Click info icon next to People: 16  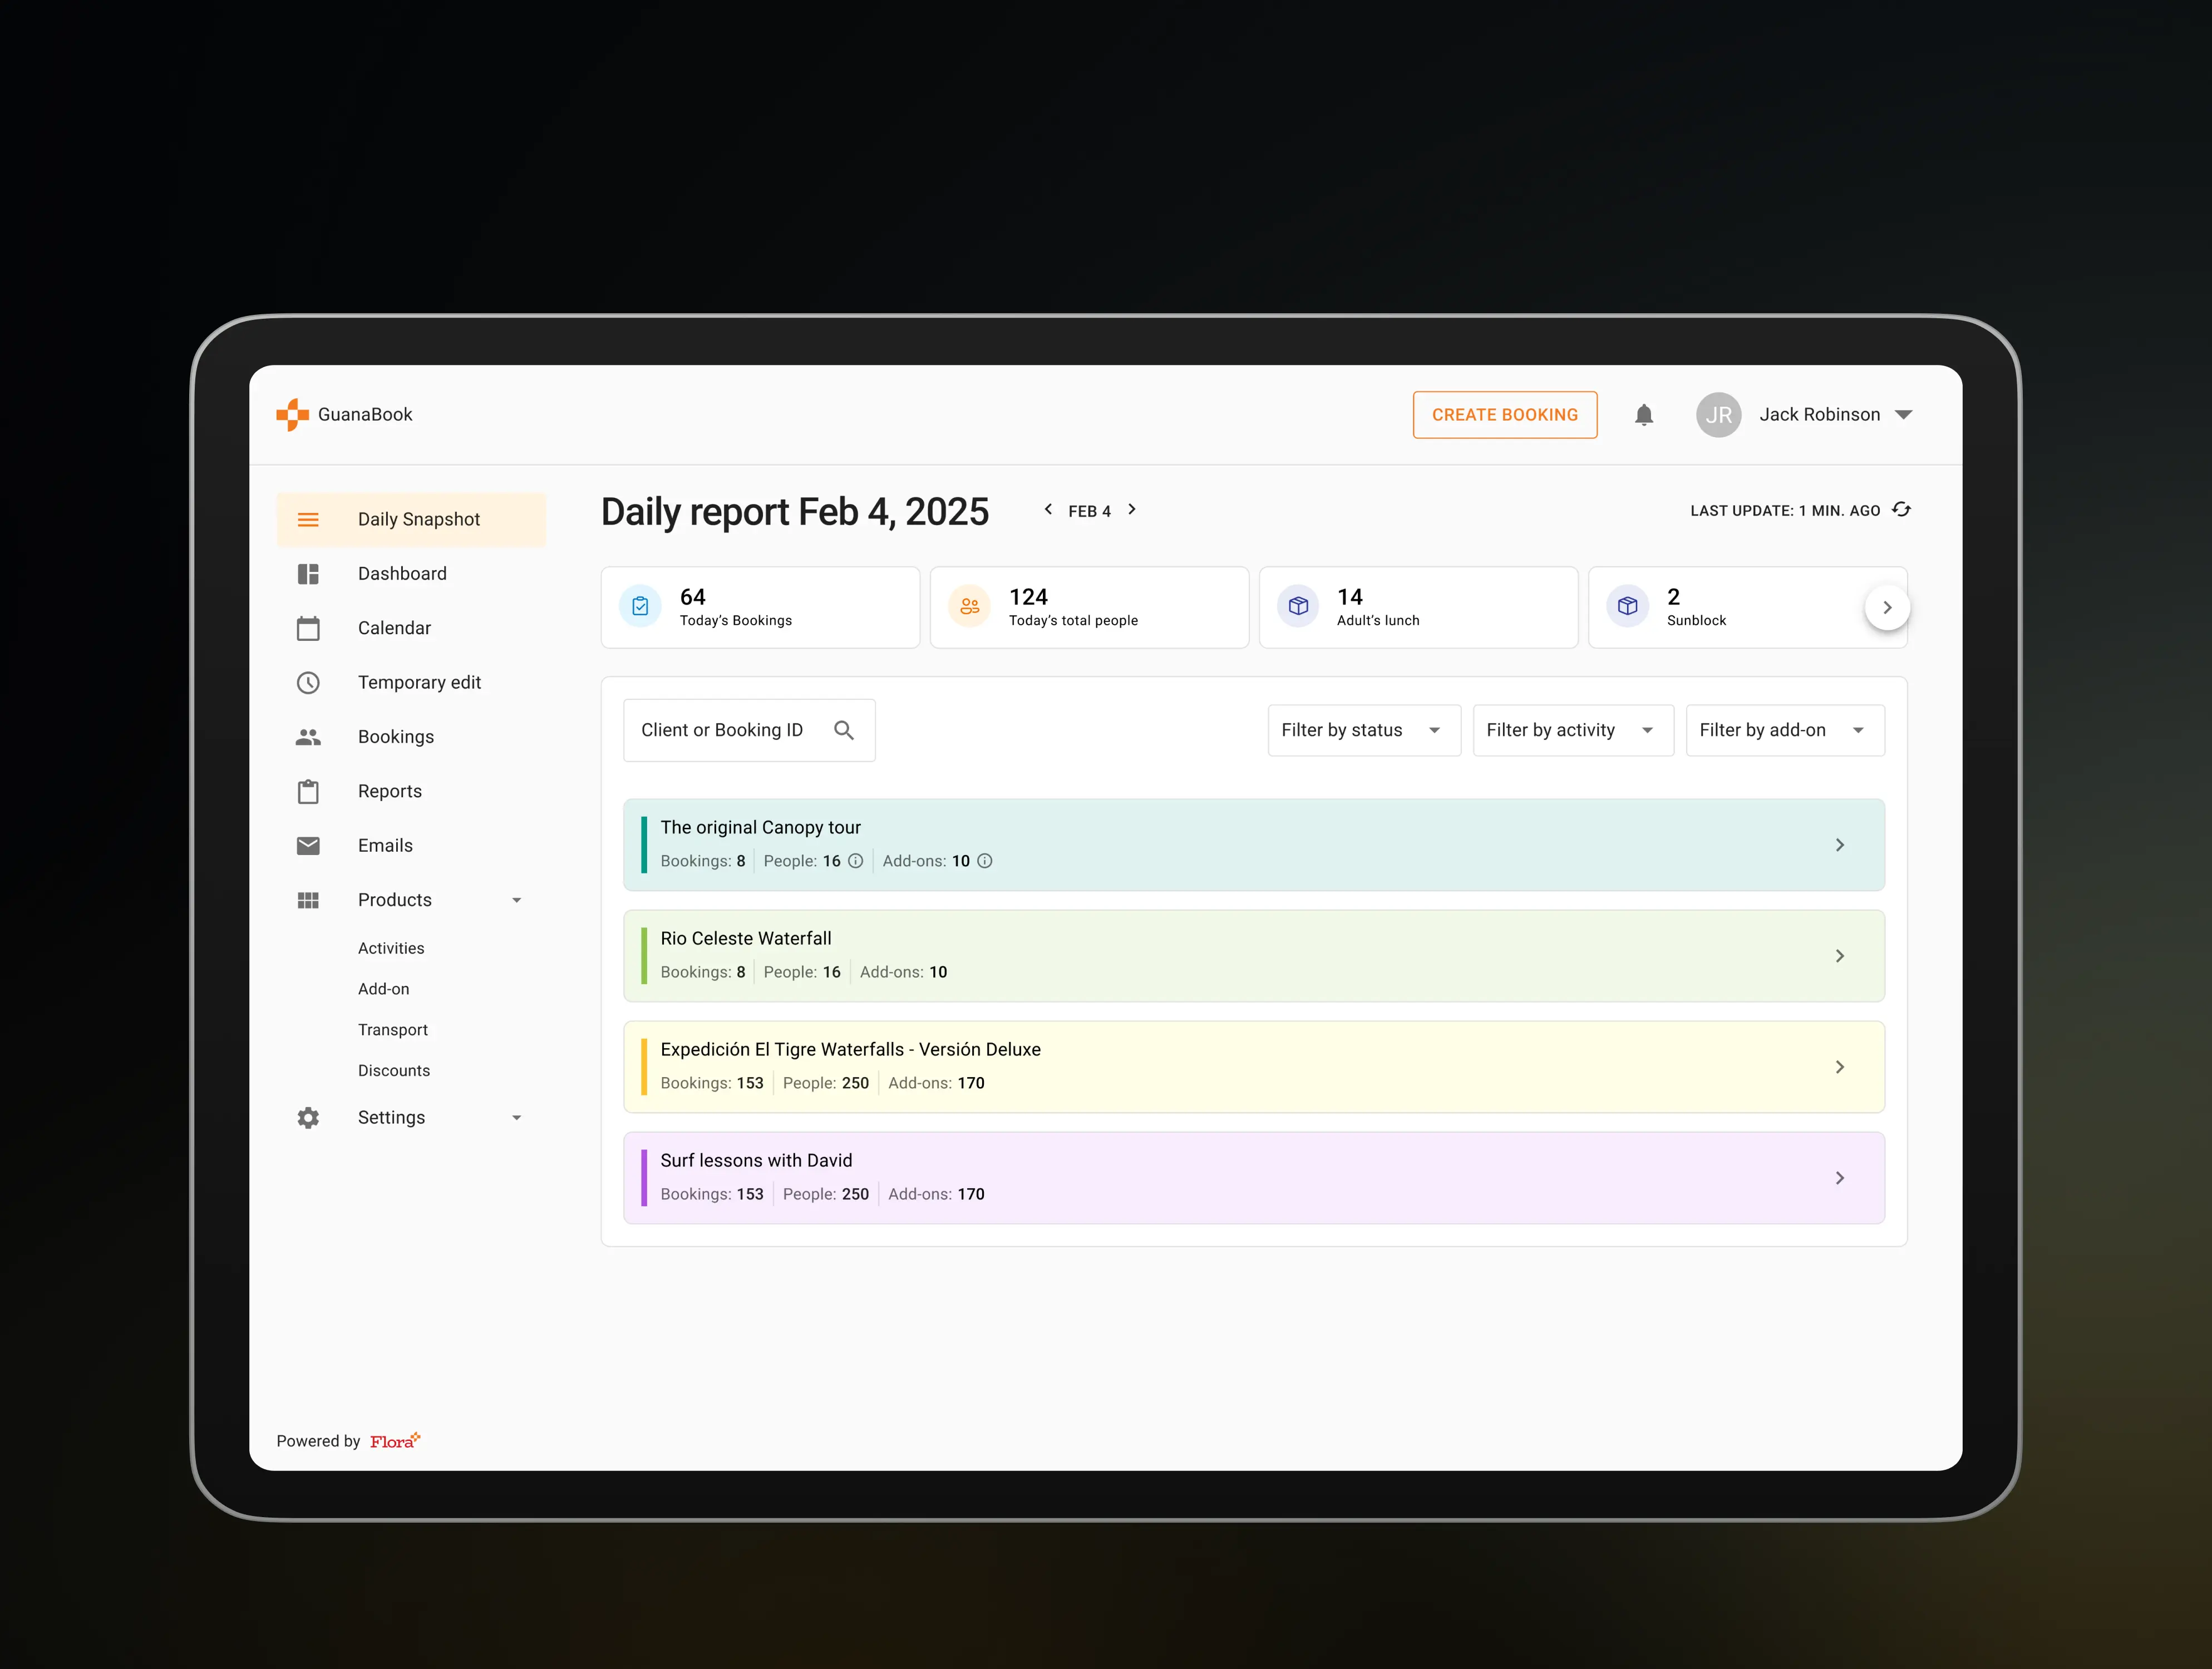pyautogui.click(x=855, y=861)
